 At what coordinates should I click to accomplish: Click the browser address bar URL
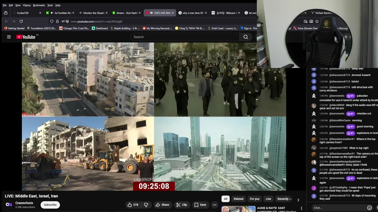pyautogui.click(x=96, y=21)
